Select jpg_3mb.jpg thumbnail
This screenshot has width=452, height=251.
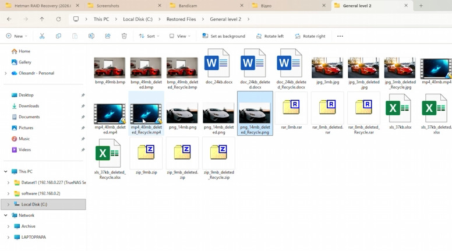click(327, 68)
